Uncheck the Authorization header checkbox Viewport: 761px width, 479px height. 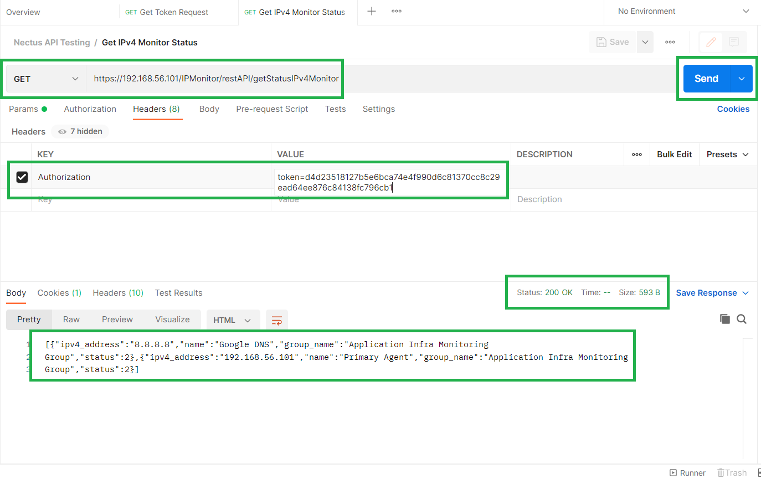click(x=22, y=177)
